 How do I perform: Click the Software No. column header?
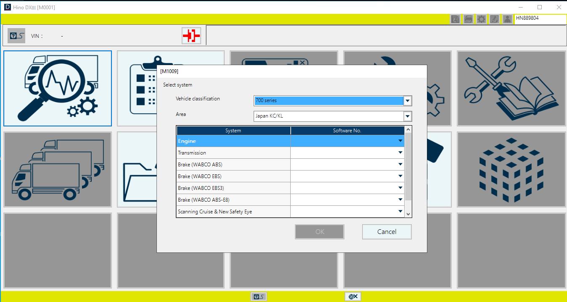[347, 131]
